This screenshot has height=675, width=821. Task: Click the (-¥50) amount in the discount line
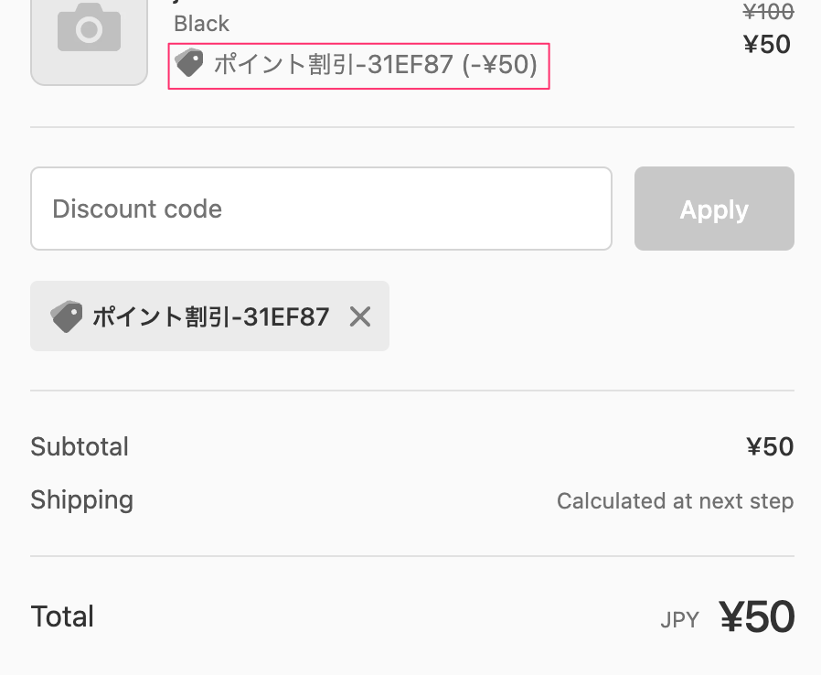click(499, 65)
